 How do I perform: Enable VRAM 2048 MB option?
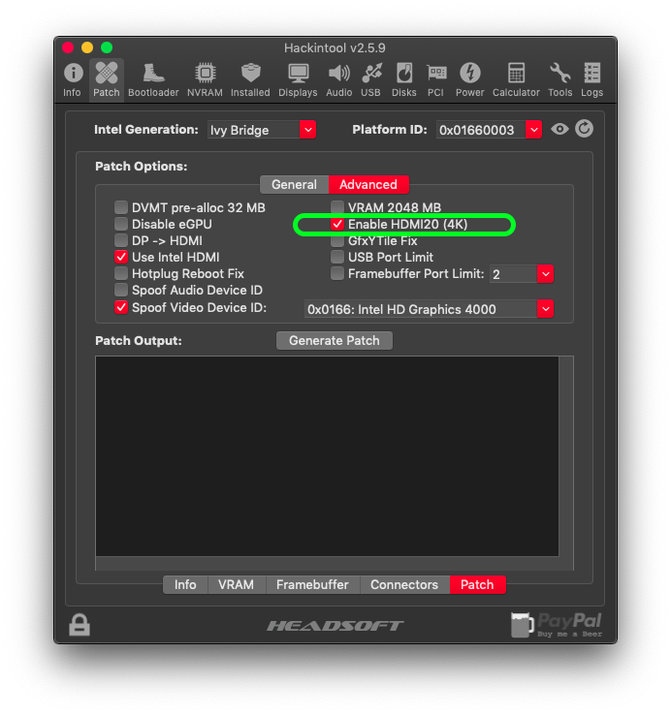pos(337,207)
